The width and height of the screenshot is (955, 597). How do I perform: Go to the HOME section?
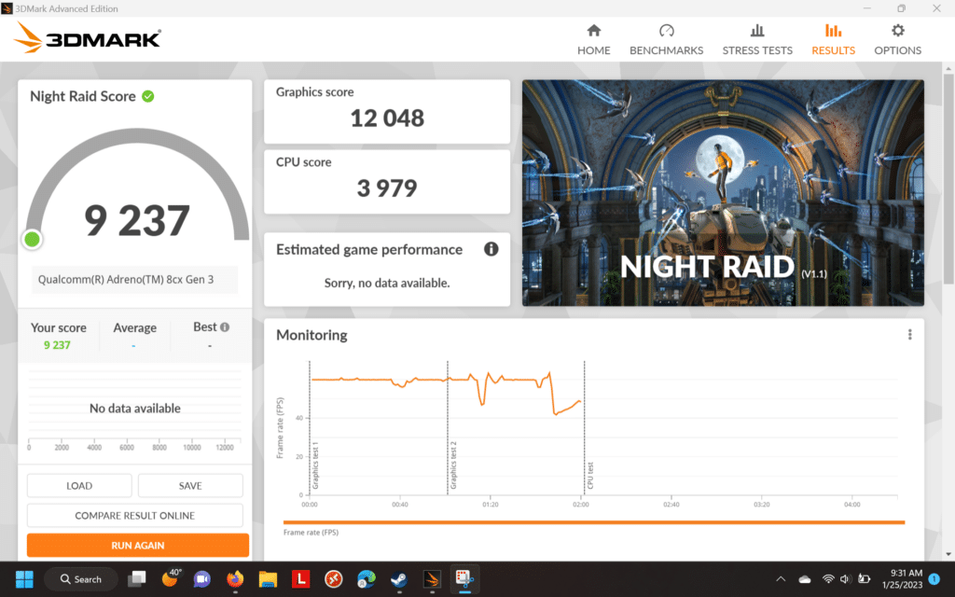pyautogui.click(x=593, y=40)
